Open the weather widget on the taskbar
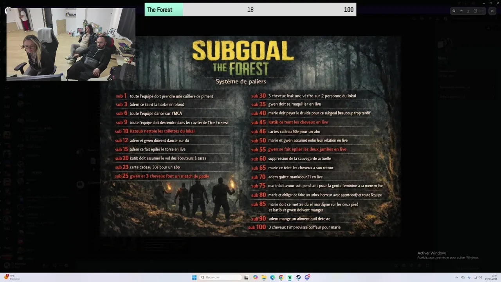Image resolution: width=501 pixels, height=282 pixels. [12, 277]
